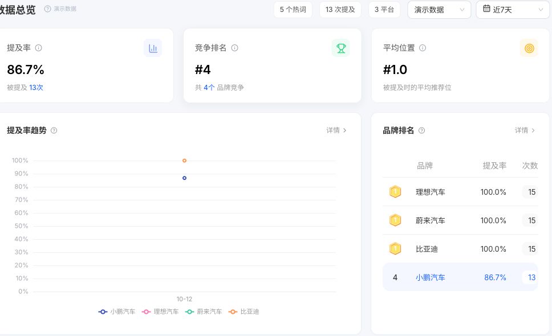
Task: Click the 3 平台 pill
Action: coord(384,10)
